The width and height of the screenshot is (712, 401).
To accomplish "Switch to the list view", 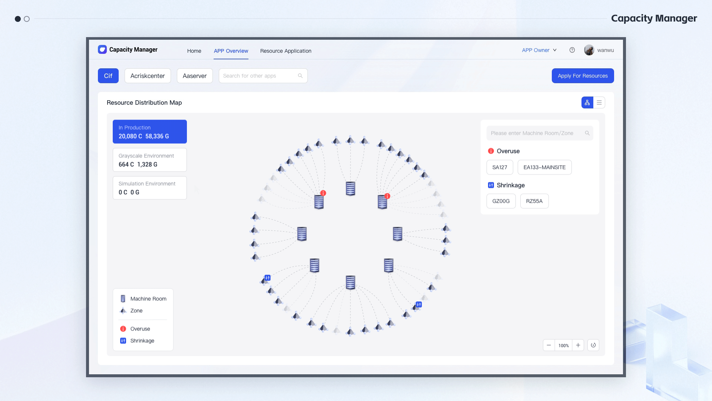I will pos(599,102).
